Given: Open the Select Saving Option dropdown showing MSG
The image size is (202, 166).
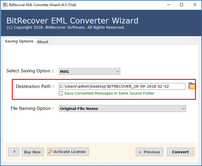Looking at the screenshot, I should click(89, 71).
